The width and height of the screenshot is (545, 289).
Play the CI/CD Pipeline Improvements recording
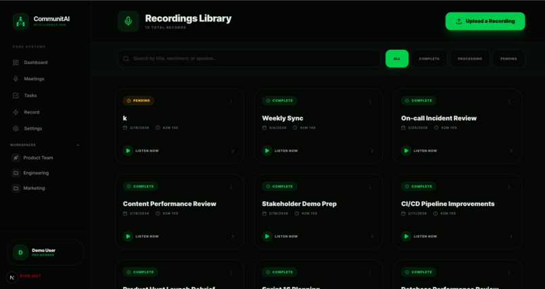pos(406,236)
